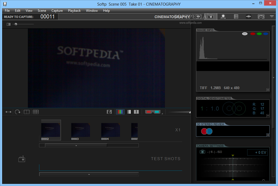The height and width of the screenshot is (186, 278).
Task: Open the Playback menu
Action: coord(74,11)
